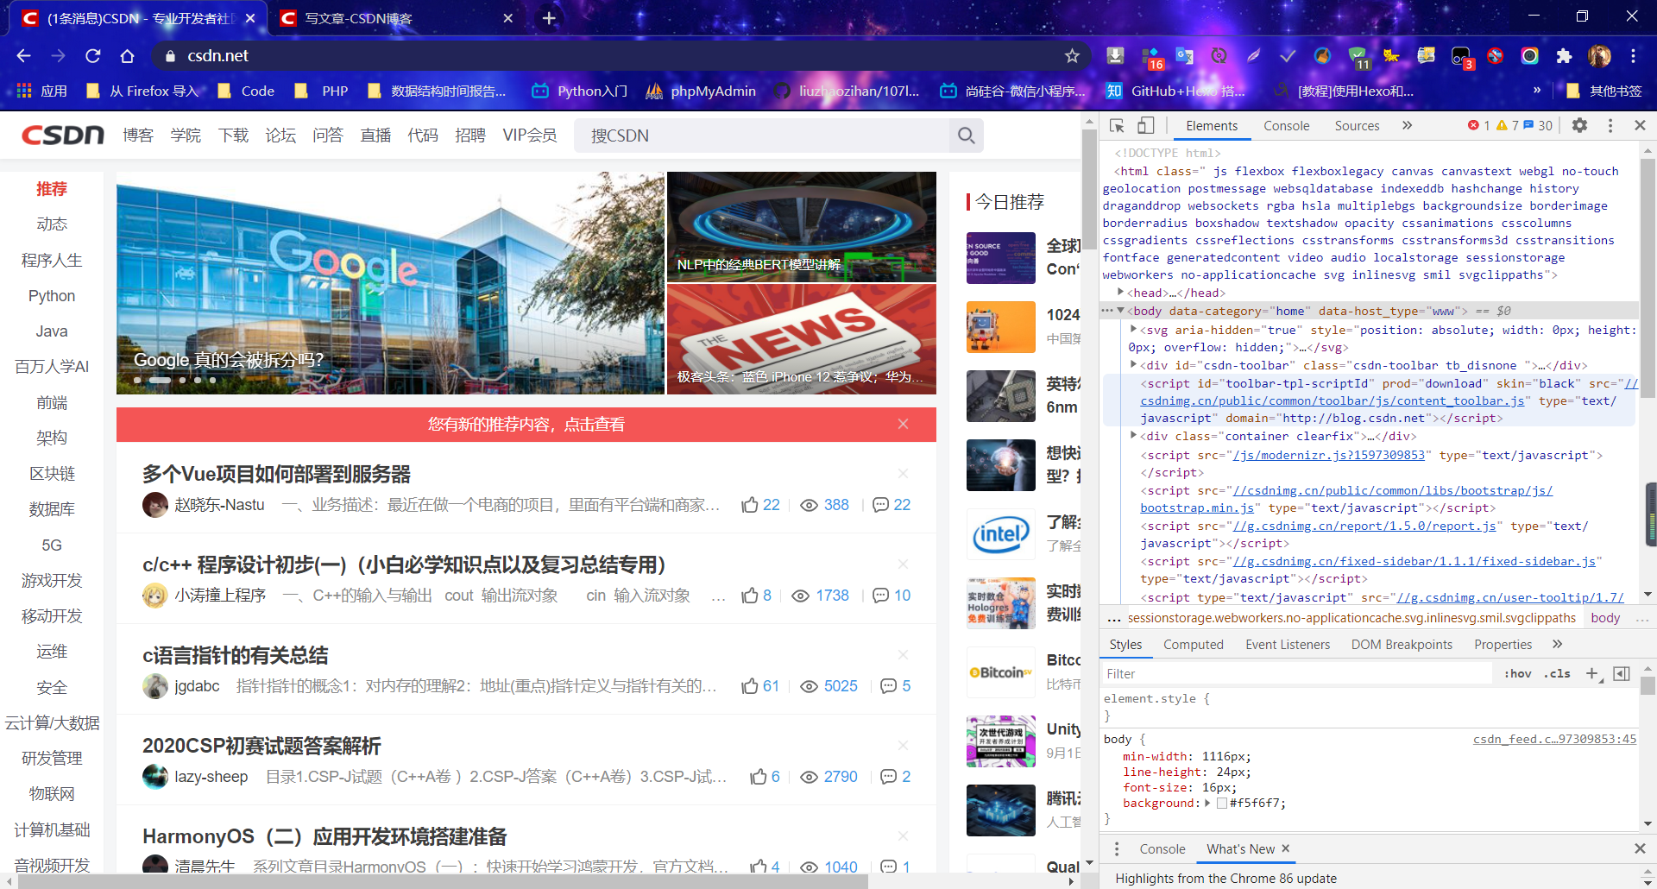
Task: Reload the page with refresh icon
Action: (93, 55)
